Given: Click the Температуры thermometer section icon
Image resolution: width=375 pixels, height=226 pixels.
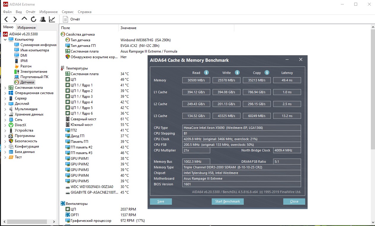Looking at the screenshot, I should point(63,68).
